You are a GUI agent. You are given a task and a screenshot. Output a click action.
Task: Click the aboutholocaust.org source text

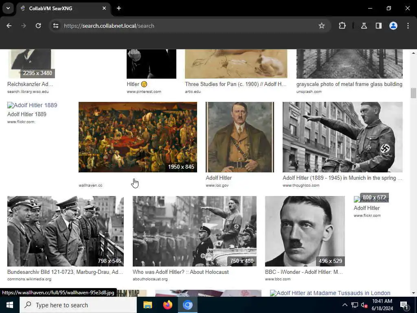pos(150,279)
